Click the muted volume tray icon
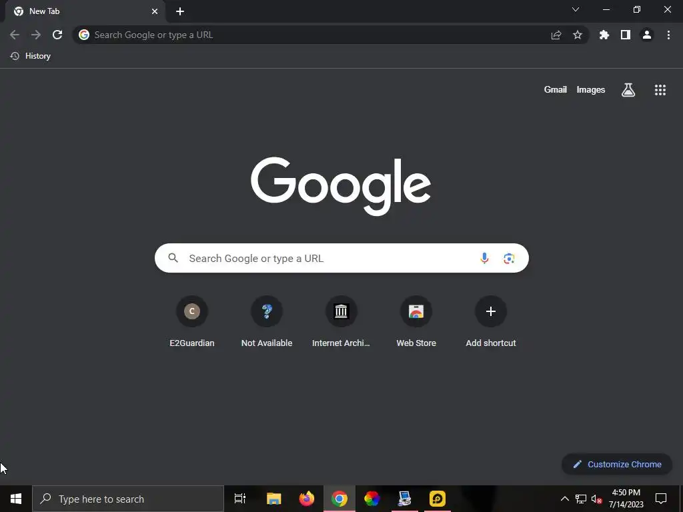Image resolution: width=683 pixels, height=512 pixels. tap(596, 499)
